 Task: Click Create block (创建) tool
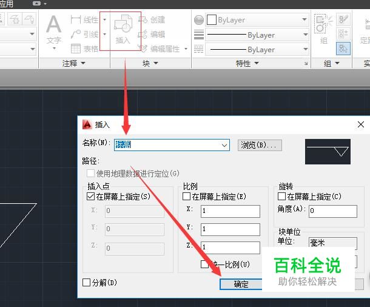click(151, 19)
